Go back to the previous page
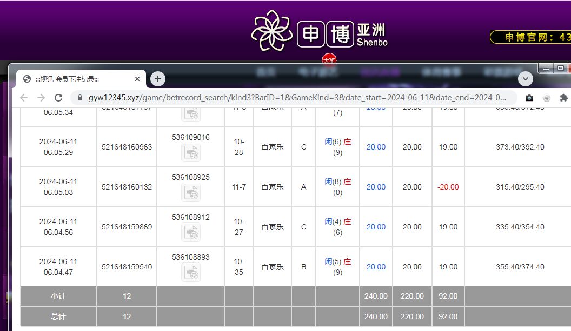The image size is (571, 331). 23,98
